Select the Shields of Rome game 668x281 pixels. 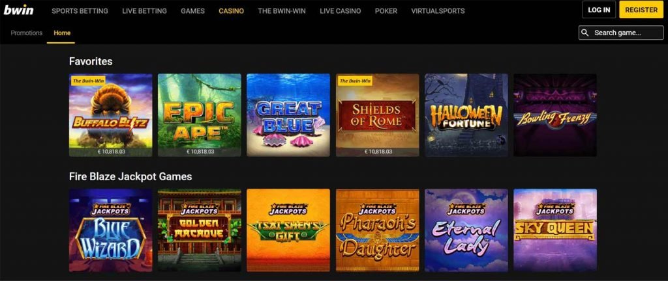(378, 115)
